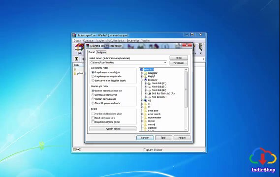The height and width of the screenshot is (177, 280).
Task: Select 'avast resimli' folder in tree
Action: tap(154, 114)
